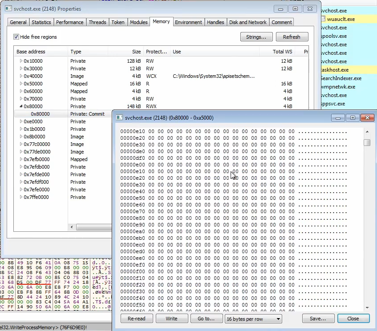Maximize the Properties window
Image resolution: width=377 pixels, height=331 pixels.
pyautogui.click(x=295, y=8)
